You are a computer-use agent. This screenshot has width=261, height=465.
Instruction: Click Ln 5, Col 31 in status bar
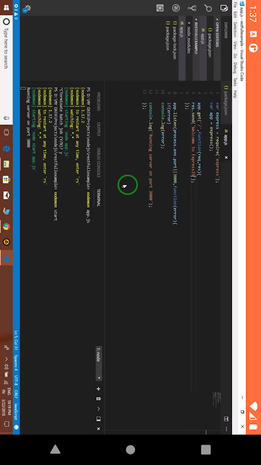(x=16, y=341)
